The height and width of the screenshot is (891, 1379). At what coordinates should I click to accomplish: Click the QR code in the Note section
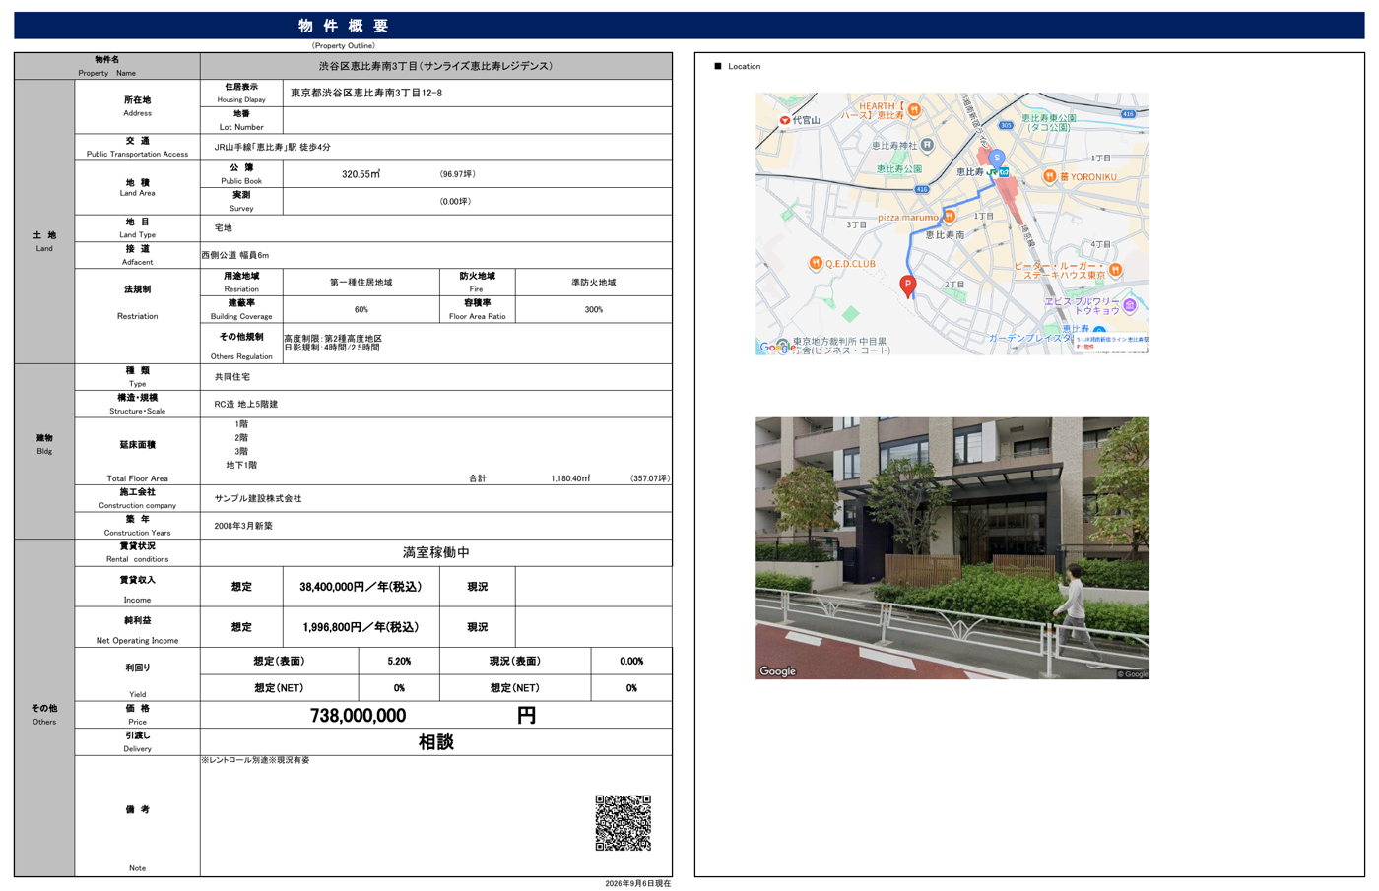(623, 823)
